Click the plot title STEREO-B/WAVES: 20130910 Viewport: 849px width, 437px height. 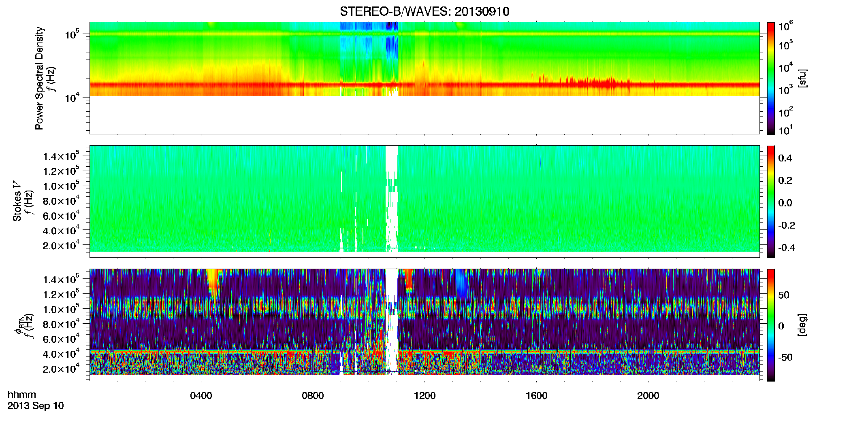pos(424,11)
